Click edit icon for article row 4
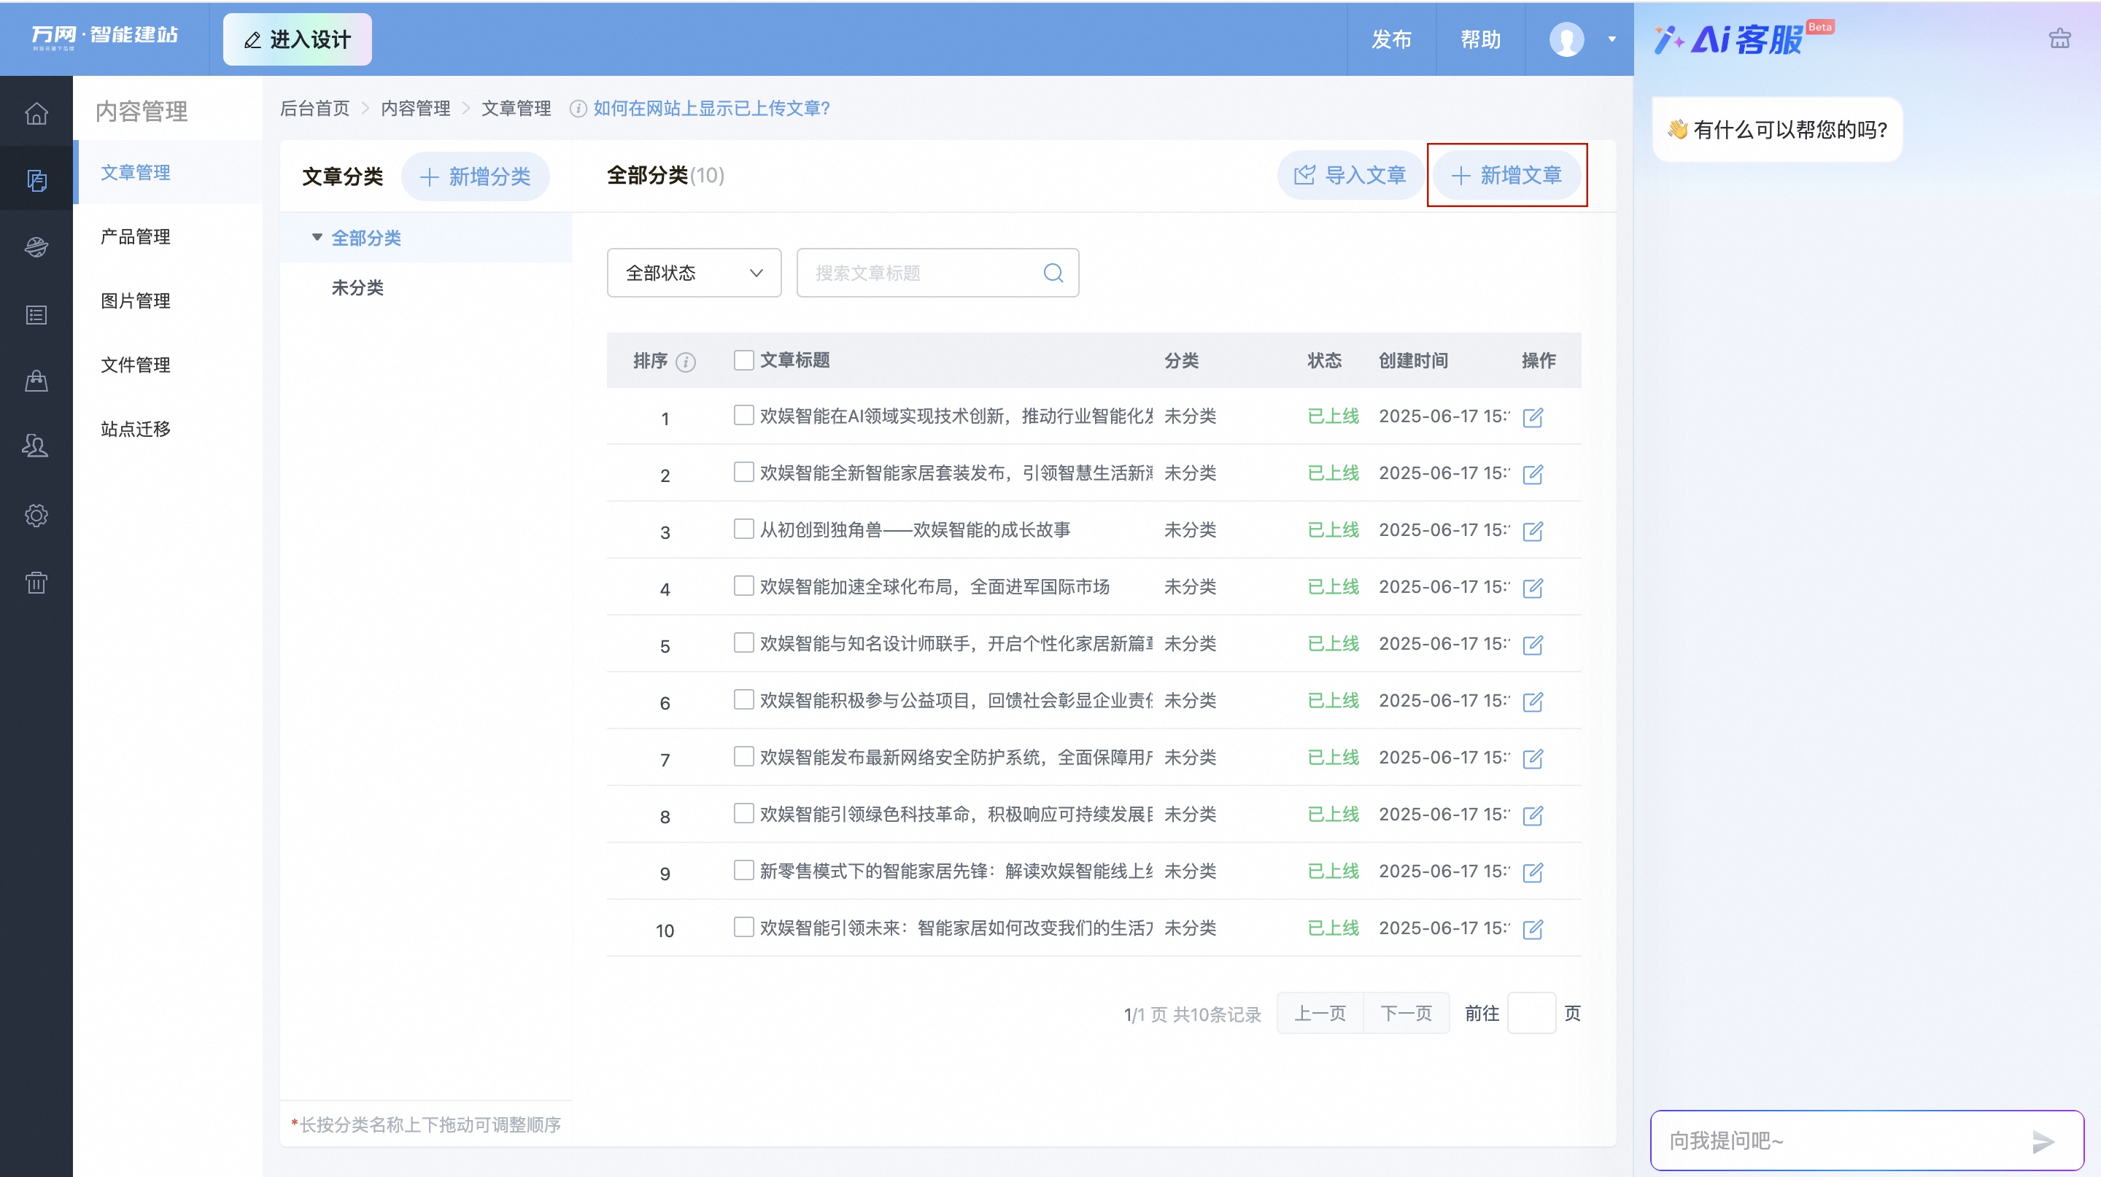 1533,588
